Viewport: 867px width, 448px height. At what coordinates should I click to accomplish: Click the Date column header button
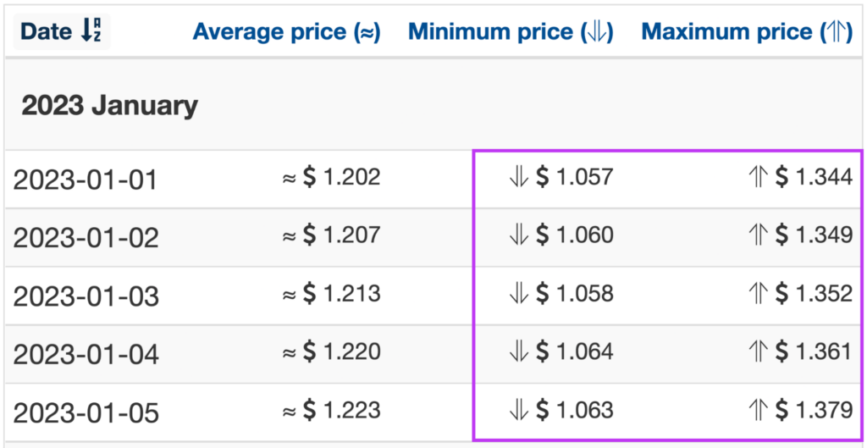coord(61,32)
